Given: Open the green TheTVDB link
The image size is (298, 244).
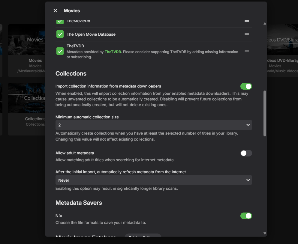Looking at the screenshot, I should click(113, 52).
